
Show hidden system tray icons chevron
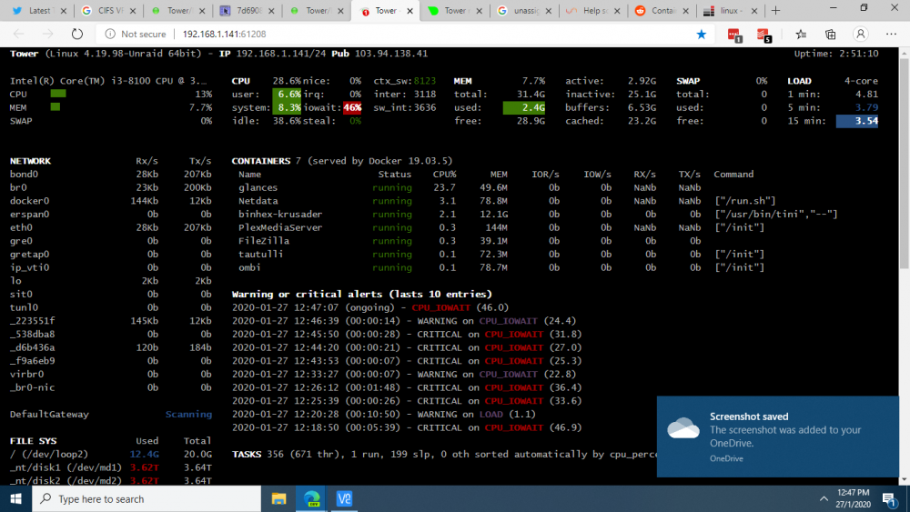coord(824,498)
